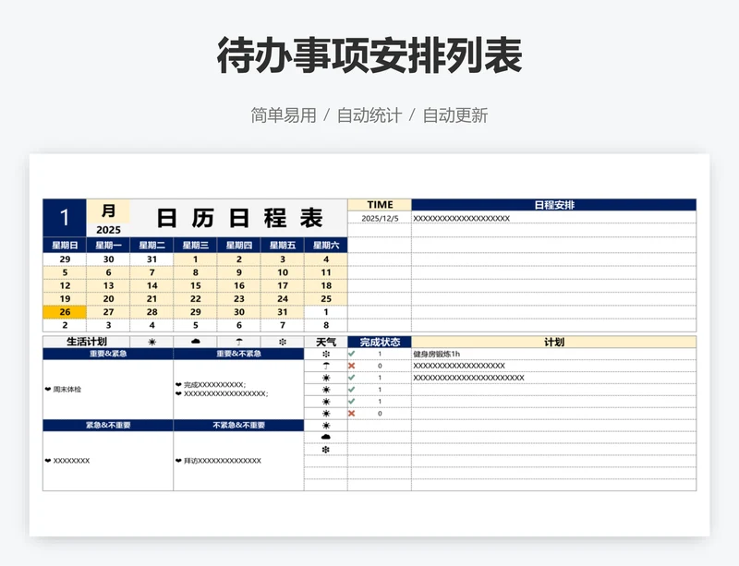Select calendar date 10

point(283,272)
